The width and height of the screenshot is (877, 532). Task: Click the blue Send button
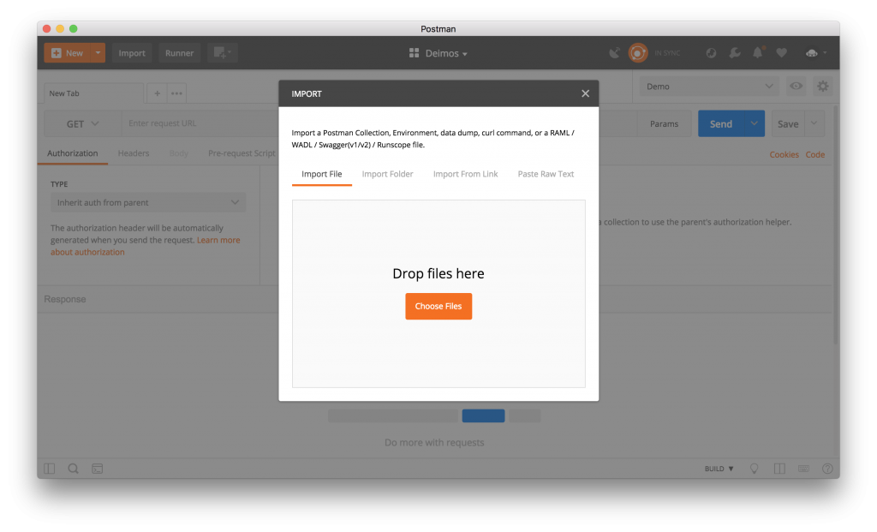(721, 123)
